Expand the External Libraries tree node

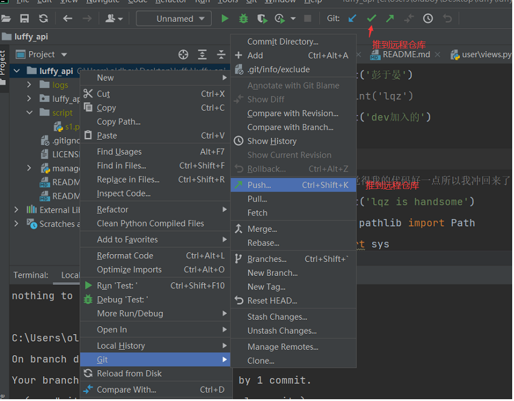[x=16, y=210]
